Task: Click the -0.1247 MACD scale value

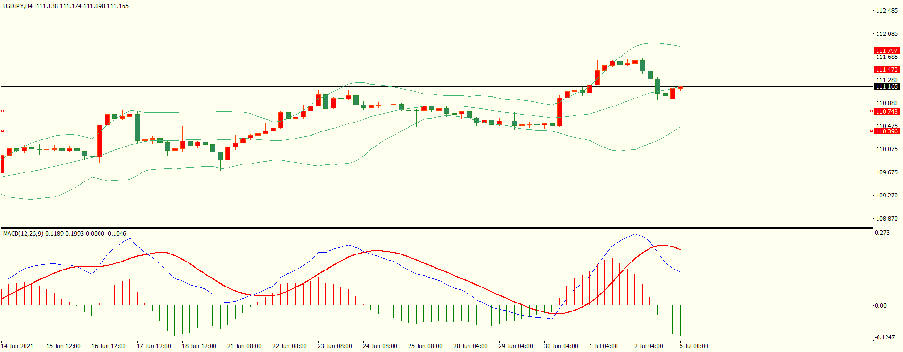Action: pyautogui.click(x=885, y=337)
